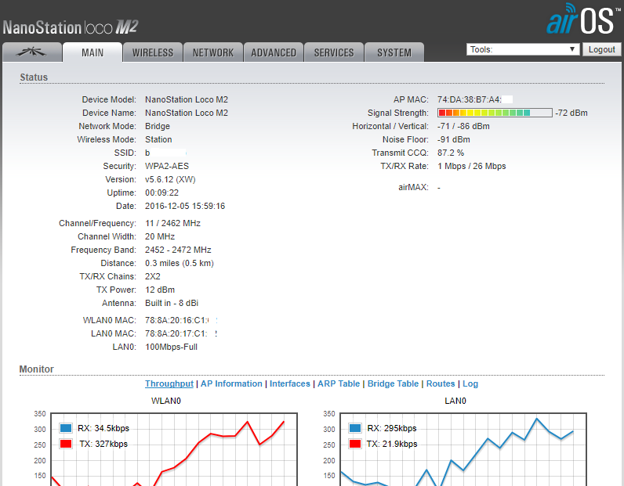This screenshot has height=486, width=624.
Task: Select the ADVANCED tab
Action: (x=274, y=52)
